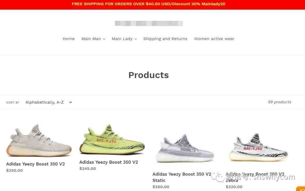The image size is (305, 191).
Task: Open the Zebra Yeezy shoe image
Action: click(258, 147)
